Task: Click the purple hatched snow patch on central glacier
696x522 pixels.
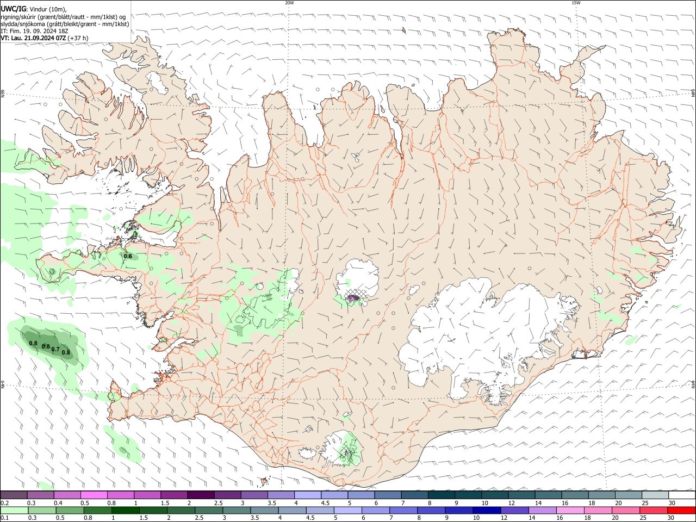Action: 353,297
